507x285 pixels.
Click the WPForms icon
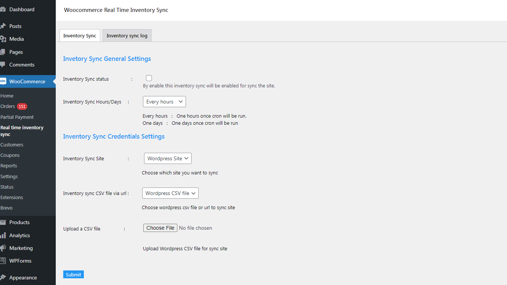pyautogui.click(x=3, y=261)
